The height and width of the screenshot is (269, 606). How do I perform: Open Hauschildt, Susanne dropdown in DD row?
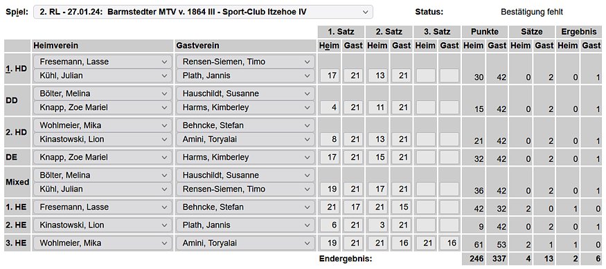(245, 94)
